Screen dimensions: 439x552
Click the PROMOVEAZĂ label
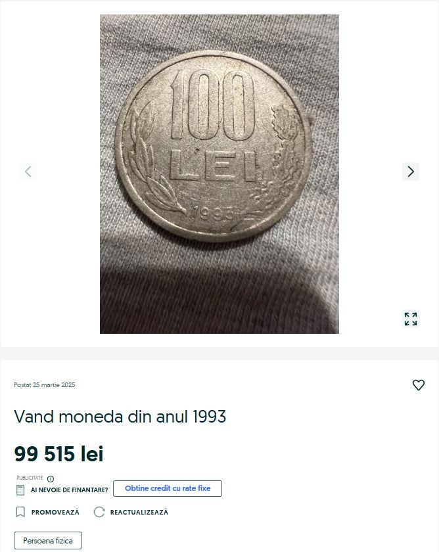[x=55, y=512]
